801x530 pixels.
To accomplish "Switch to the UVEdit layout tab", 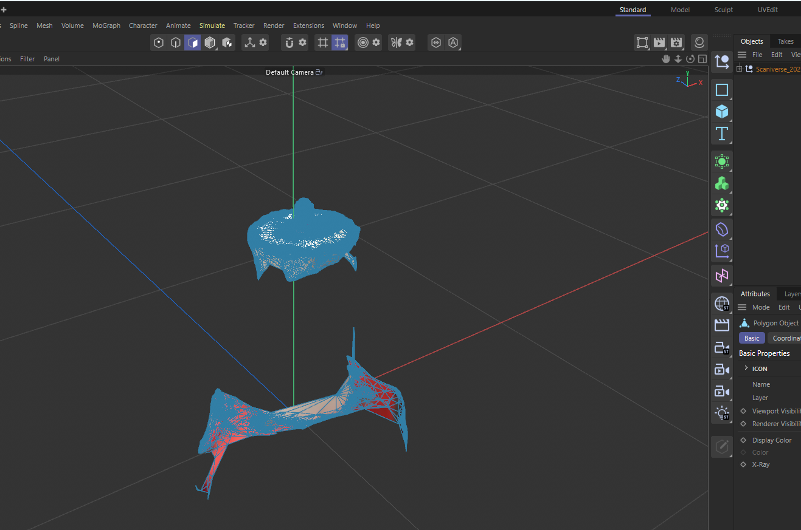I will point(768,9).
